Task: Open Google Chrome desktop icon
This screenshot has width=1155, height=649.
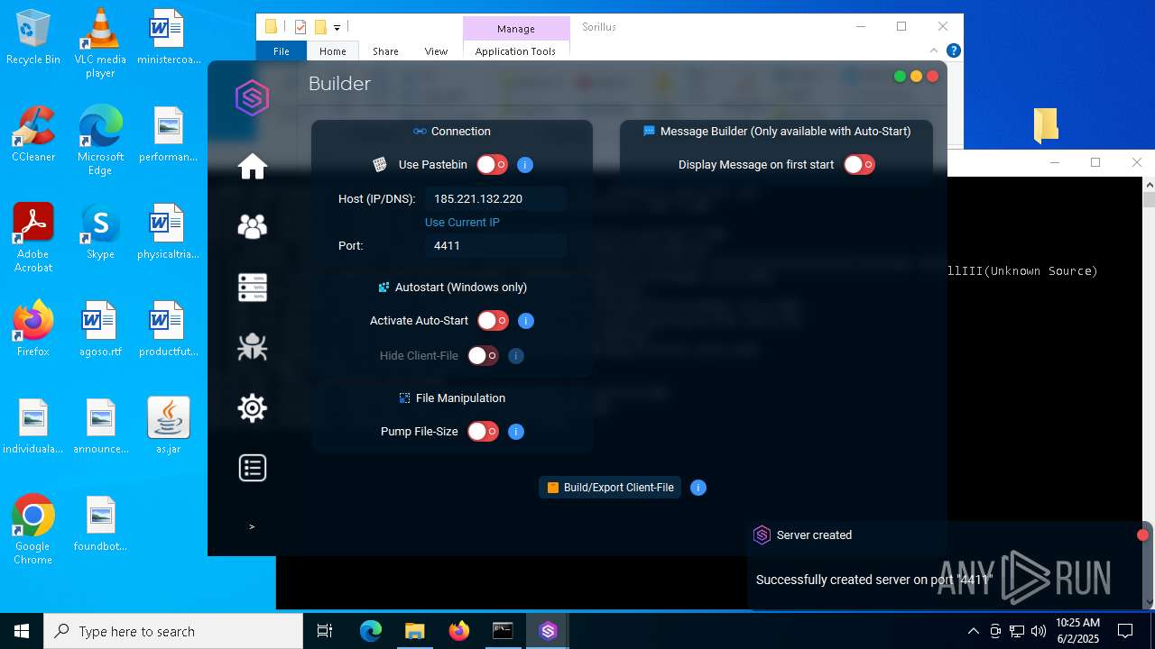Action: click(x=33, y=530)
